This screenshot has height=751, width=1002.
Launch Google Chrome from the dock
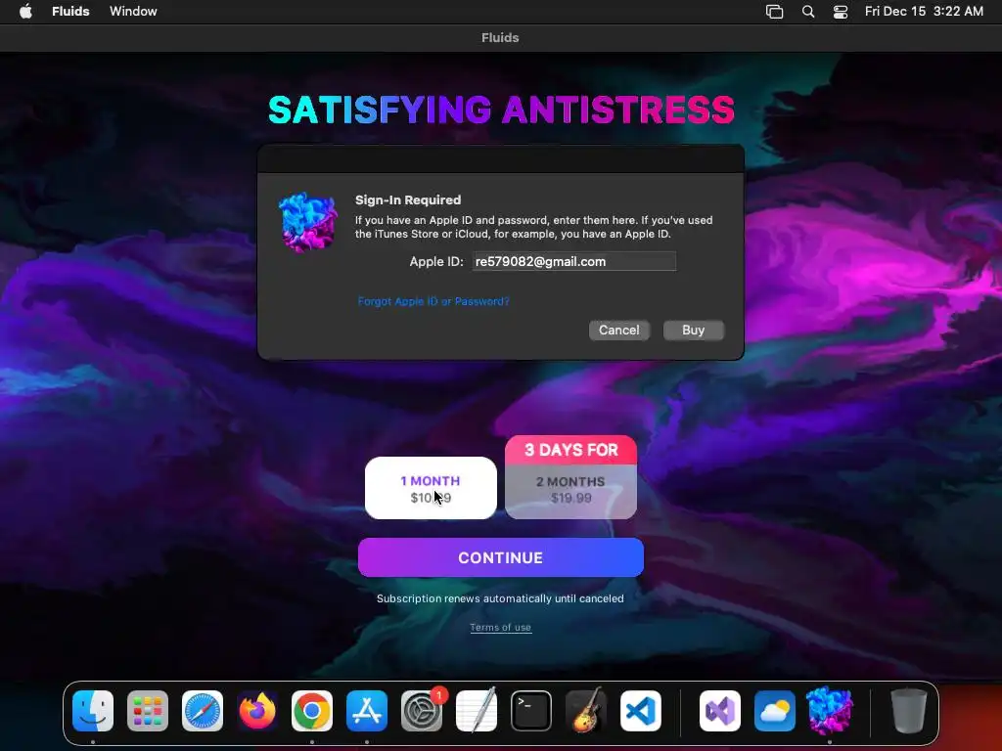312,711
